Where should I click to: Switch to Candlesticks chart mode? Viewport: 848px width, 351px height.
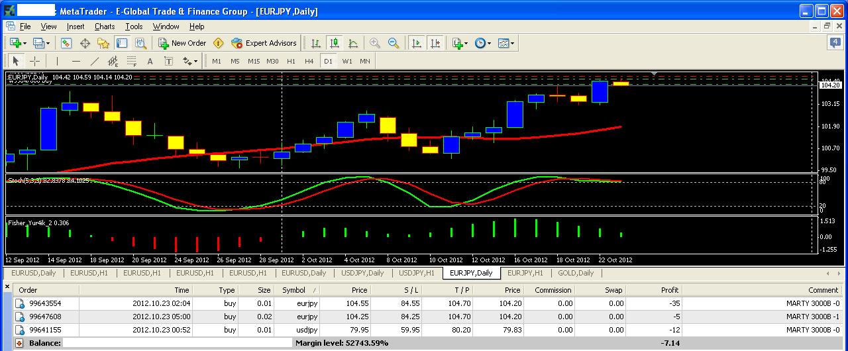[335, 43]
